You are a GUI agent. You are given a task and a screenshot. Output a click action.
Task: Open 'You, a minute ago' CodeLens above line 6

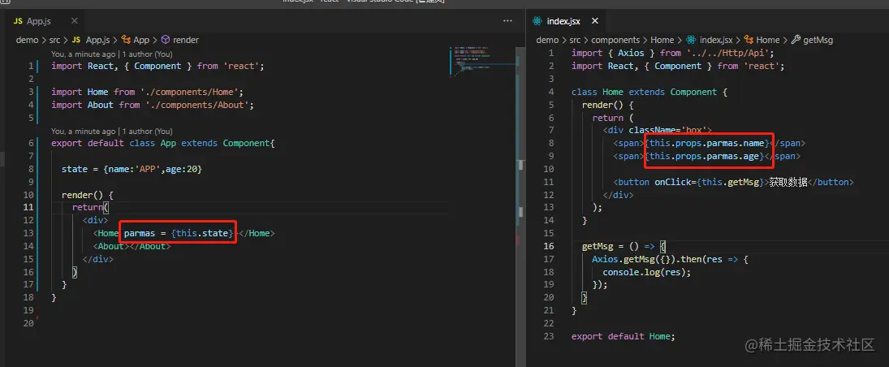coord(82,131)
